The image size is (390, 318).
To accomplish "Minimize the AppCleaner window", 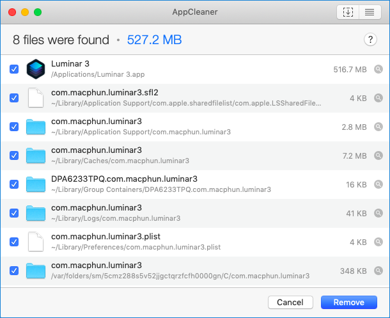I will pyautogui.click(x=25, y=12).
